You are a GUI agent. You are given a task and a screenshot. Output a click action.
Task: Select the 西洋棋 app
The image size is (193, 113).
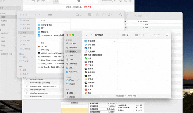click(x=89, y=69)
